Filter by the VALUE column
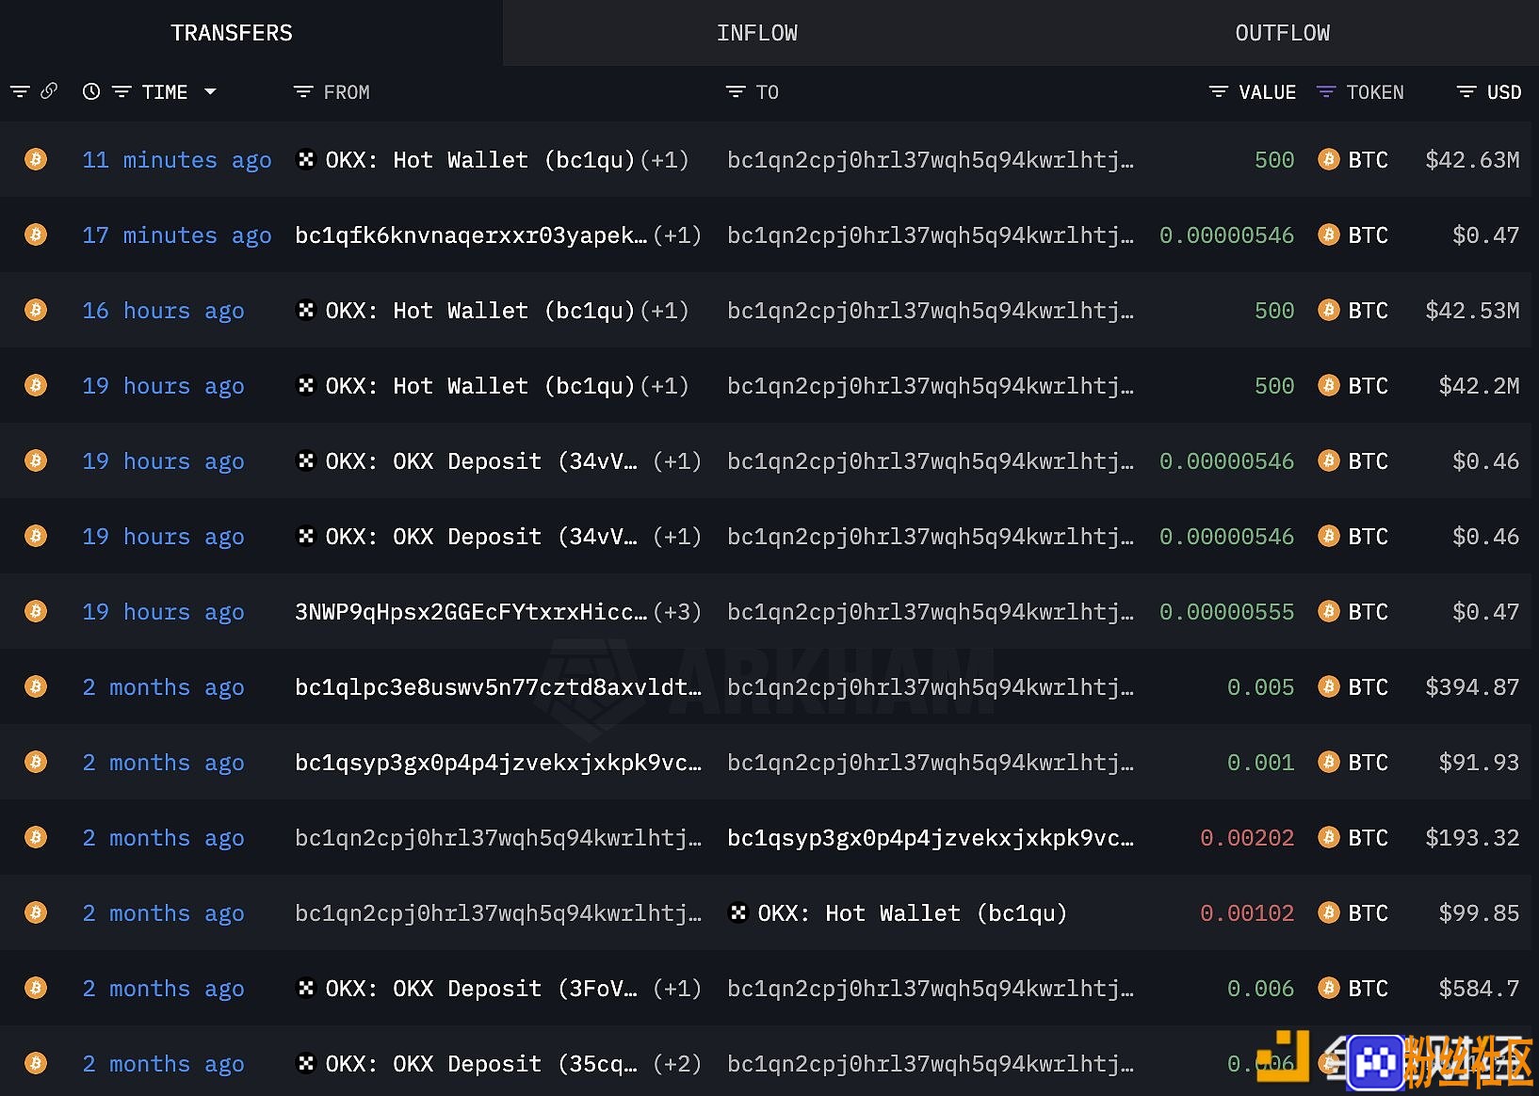 (x=1218, y=91)
